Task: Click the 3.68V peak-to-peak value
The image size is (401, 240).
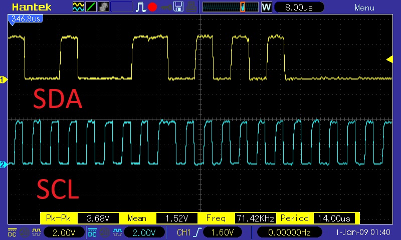Action: (x=98, y=218)
